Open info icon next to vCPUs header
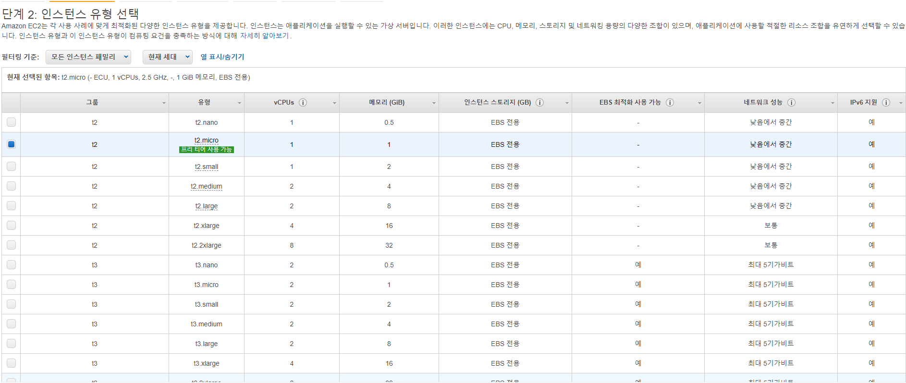 click(303, 102)
